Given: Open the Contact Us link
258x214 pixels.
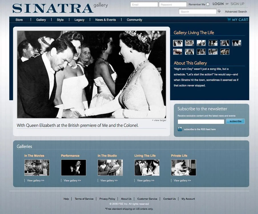Looking at the screenshot, I should point(169,199).
